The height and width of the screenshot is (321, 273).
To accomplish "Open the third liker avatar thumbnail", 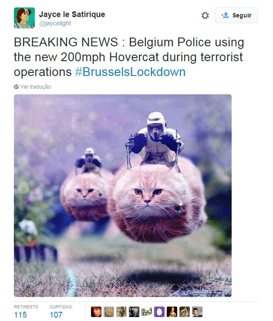I will pos(122,312).
